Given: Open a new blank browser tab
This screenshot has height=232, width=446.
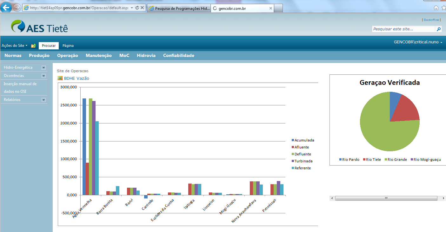Looking at the screenshot, I should tap(278, 9).
